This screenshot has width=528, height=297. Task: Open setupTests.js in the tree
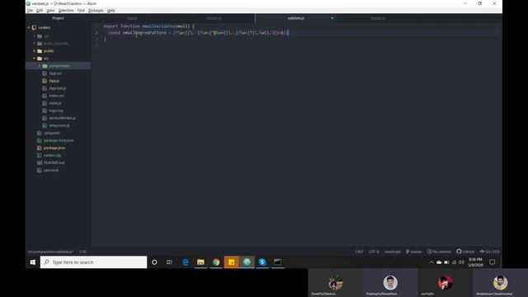59,125
